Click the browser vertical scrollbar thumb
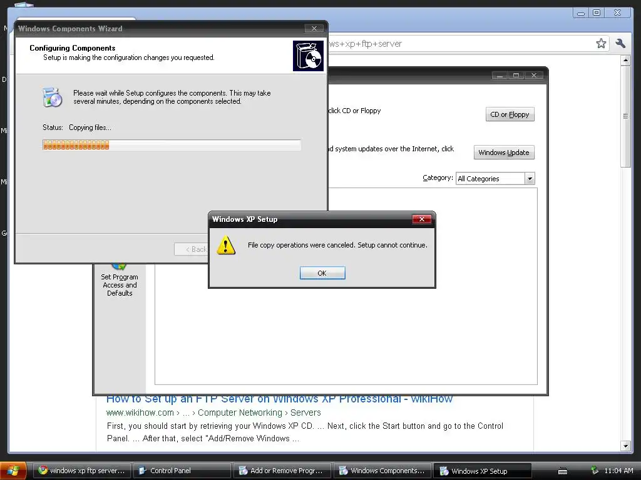641x480 pixels. click(625, 116)
